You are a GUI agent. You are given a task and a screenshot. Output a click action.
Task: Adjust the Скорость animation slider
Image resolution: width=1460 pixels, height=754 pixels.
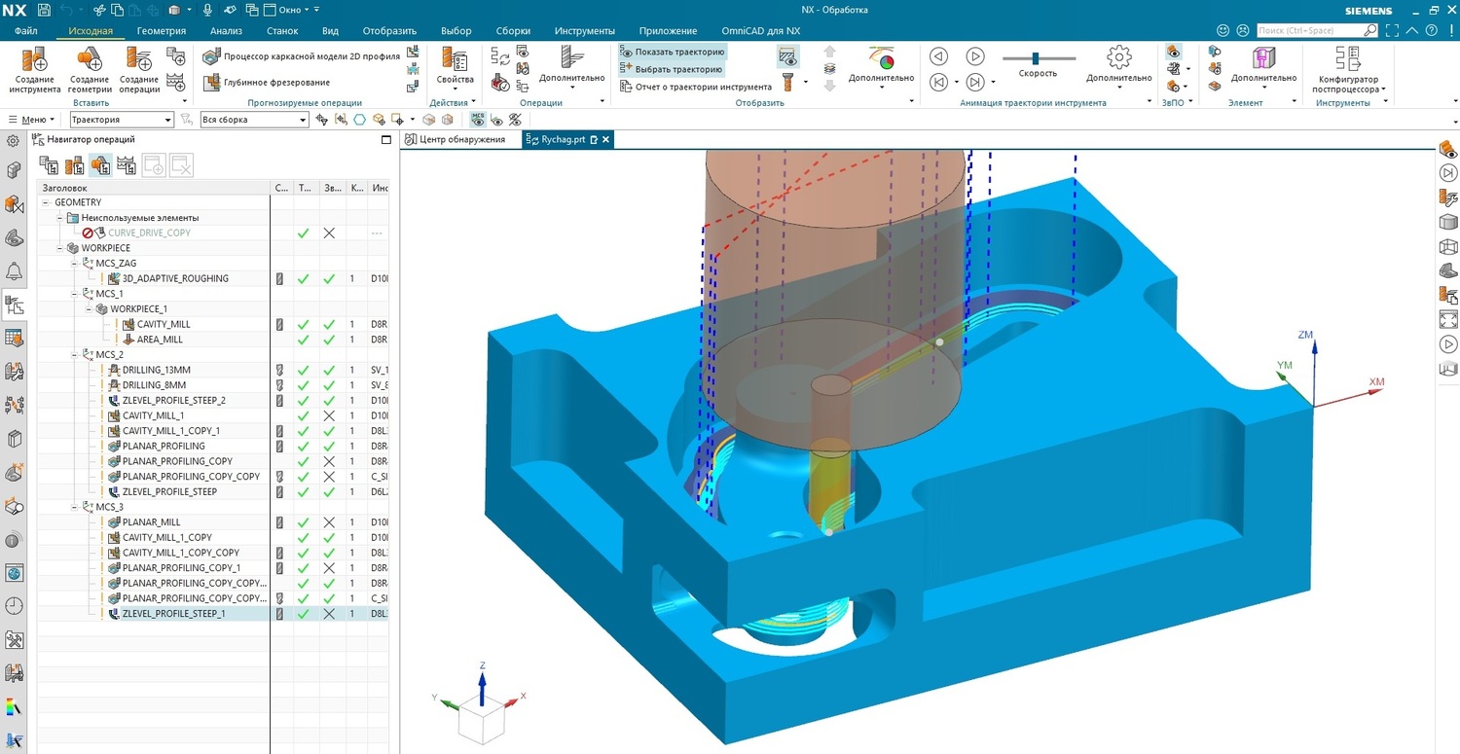(1036, 58)
